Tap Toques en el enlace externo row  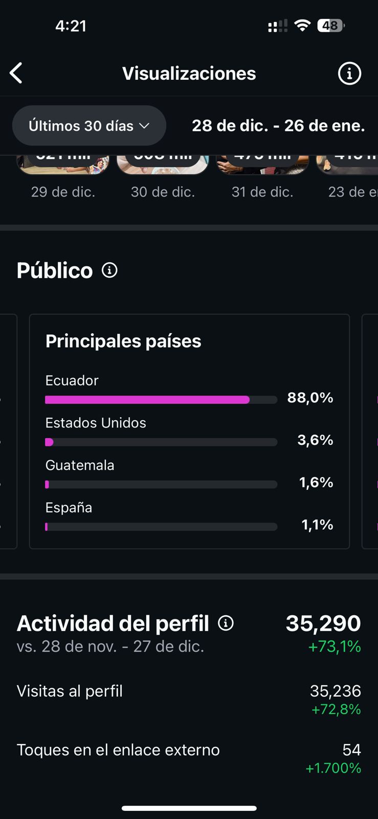(x=189, y=758)
